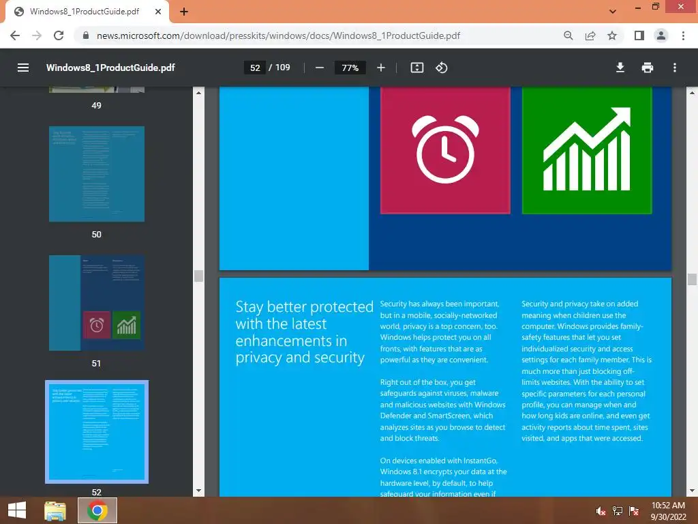Open the tab search dropdown chevron

[613, 12]
